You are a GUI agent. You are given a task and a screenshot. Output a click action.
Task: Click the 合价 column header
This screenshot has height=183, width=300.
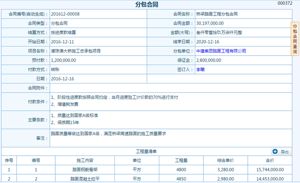tap(270, 160)
